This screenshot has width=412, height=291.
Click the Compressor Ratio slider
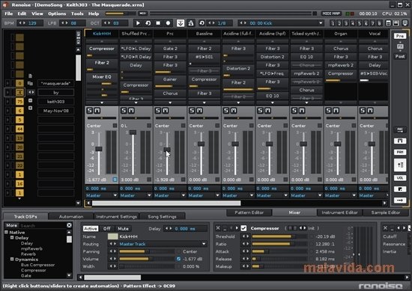coord(280,244)
